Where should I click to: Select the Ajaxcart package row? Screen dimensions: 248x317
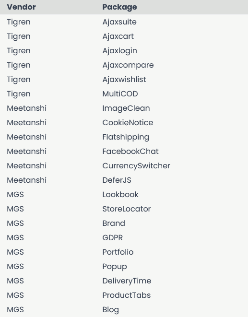[124, 36]
